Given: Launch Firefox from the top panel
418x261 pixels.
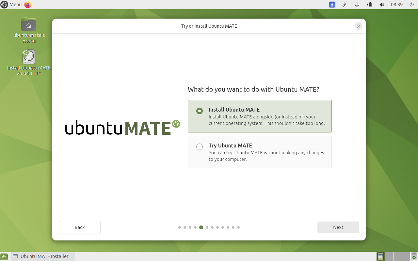Looking at the screenshot, I should (28, 5).
